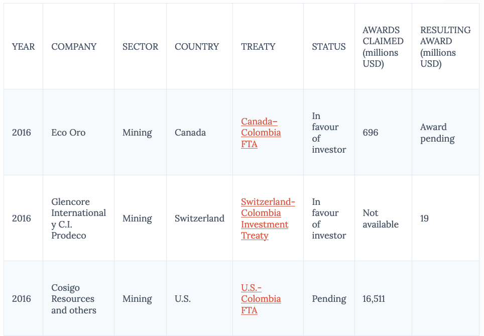Click the 16,511 awards claimed value
Screen dimensions: 484x336
click(x=374, y=299)
